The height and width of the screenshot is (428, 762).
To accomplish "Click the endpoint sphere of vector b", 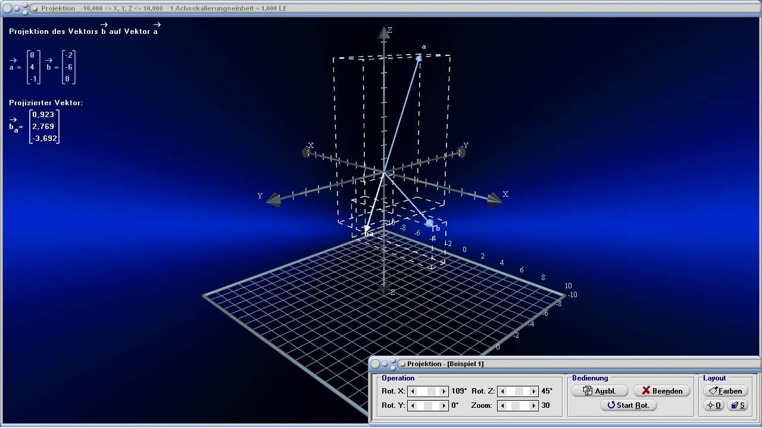I will click(x=430, y=223).
